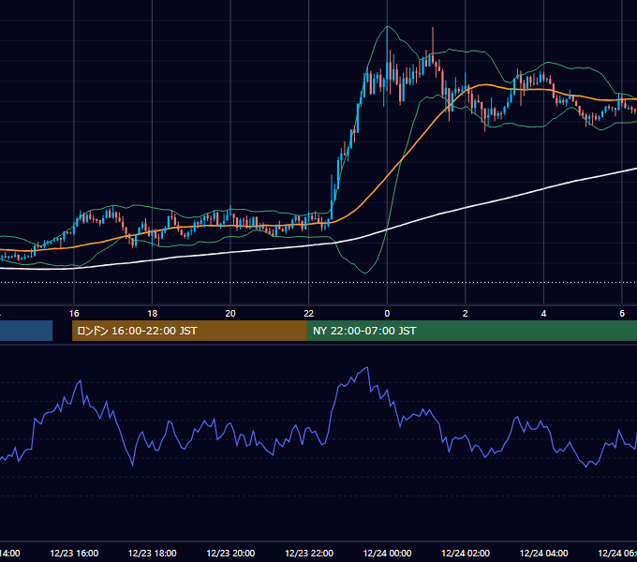The image size is (637, 562).
Task: Click the hour label 0 on chart axis
Action: click(x=387, y=314)
